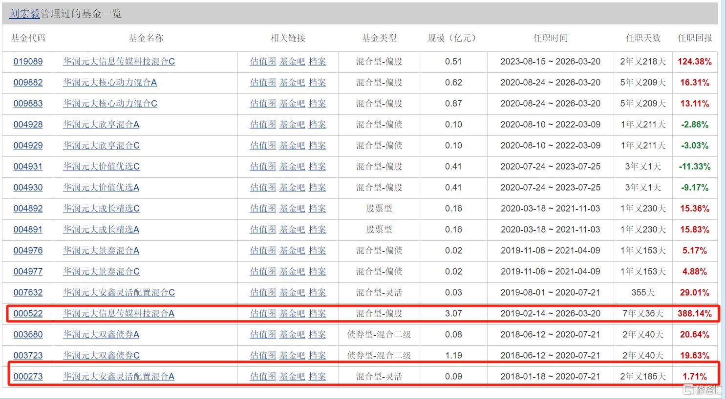
Task: Visit 基金吧 for fund 009883
Action: 292,104
